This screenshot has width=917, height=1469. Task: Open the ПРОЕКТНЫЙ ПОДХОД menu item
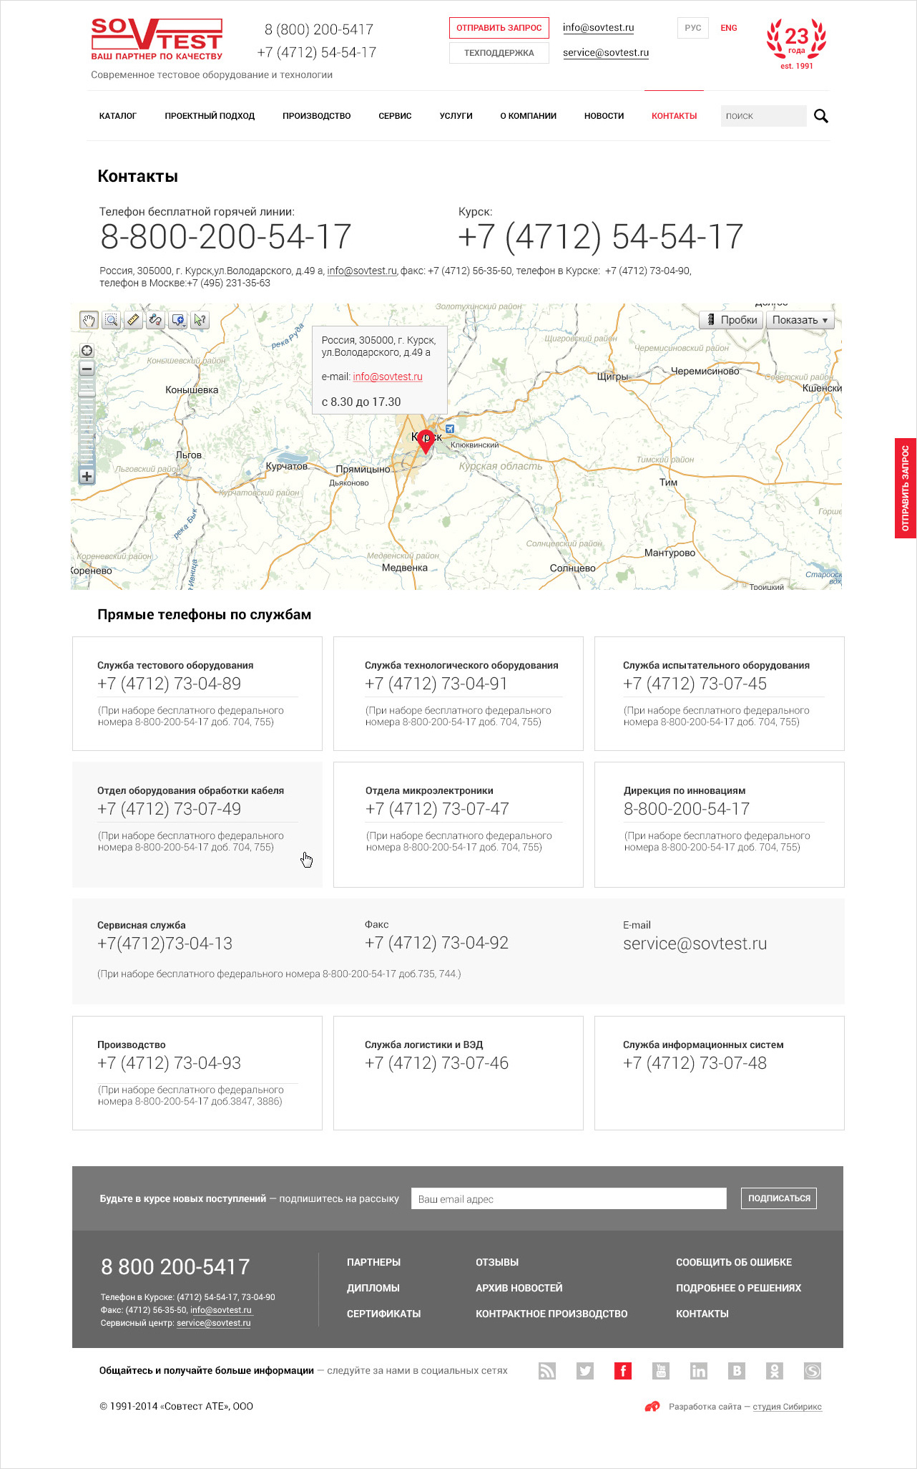click(x=210, y=116)
